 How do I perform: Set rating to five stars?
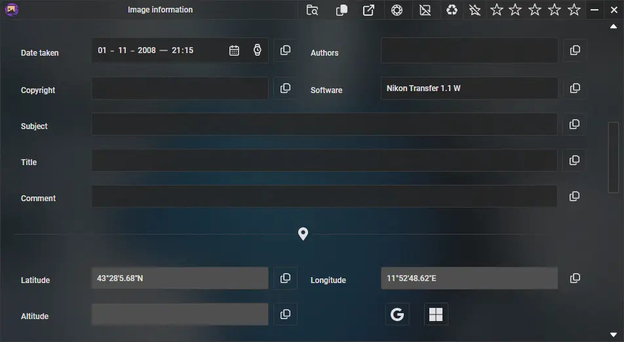pos(574,10)
